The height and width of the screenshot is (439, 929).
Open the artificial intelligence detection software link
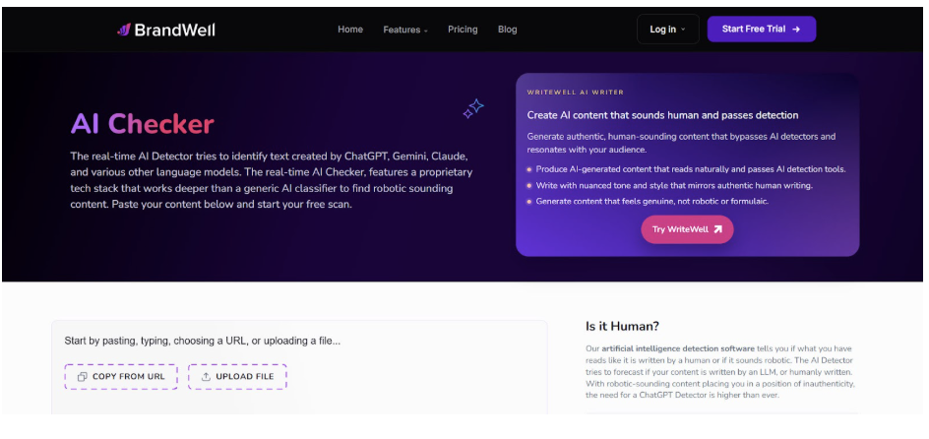tap(669, 349)
